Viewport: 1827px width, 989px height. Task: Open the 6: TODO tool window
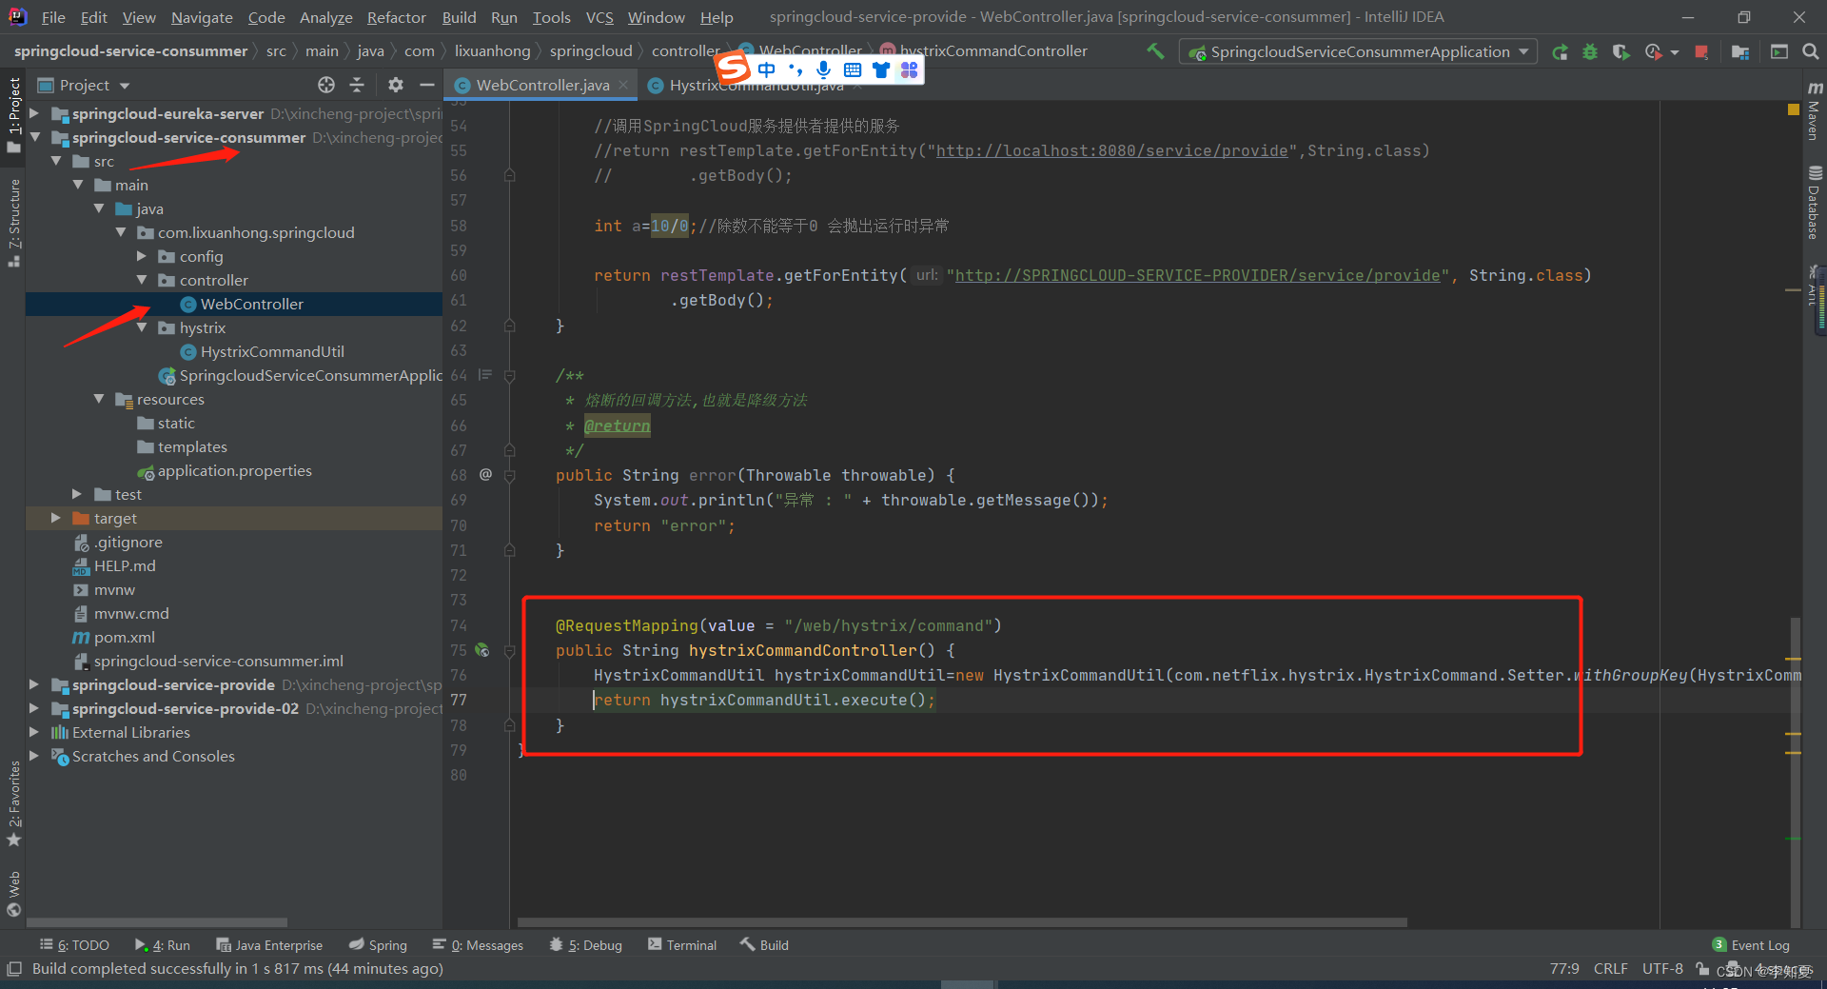pos(74,945)
